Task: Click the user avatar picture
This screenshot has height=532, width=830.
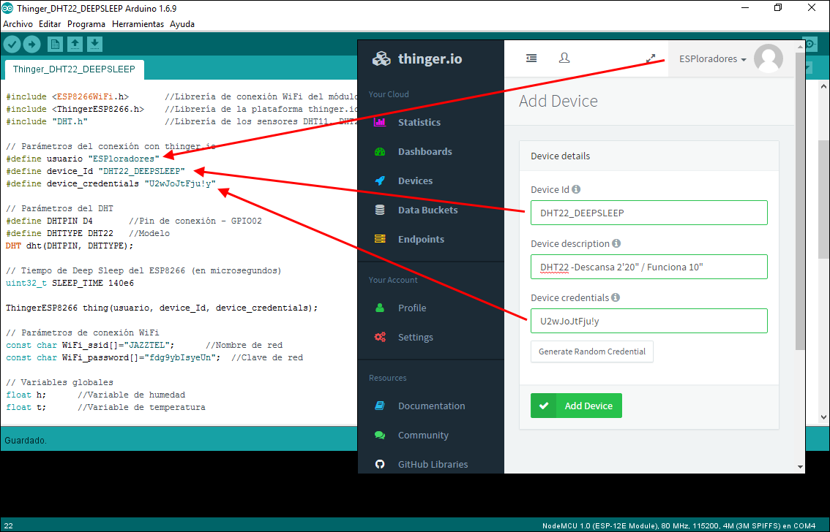Action: click(768, 58)
